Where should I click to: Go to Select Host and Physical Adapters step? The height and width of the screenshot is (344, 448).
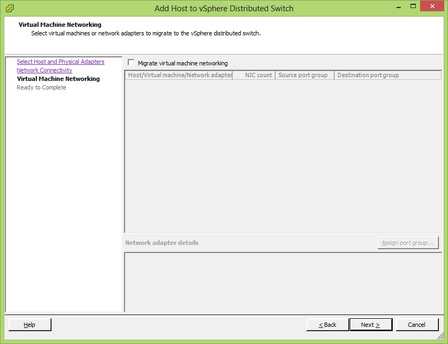click(x=61, y=62)
